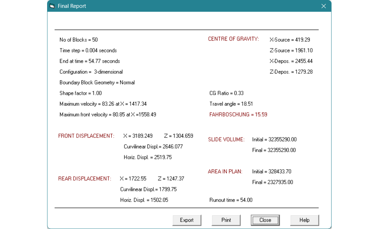This screenshot has height=229, width=379.
Task: Click rear displacement 'X = 1722.55'
Action: [133, 178]
